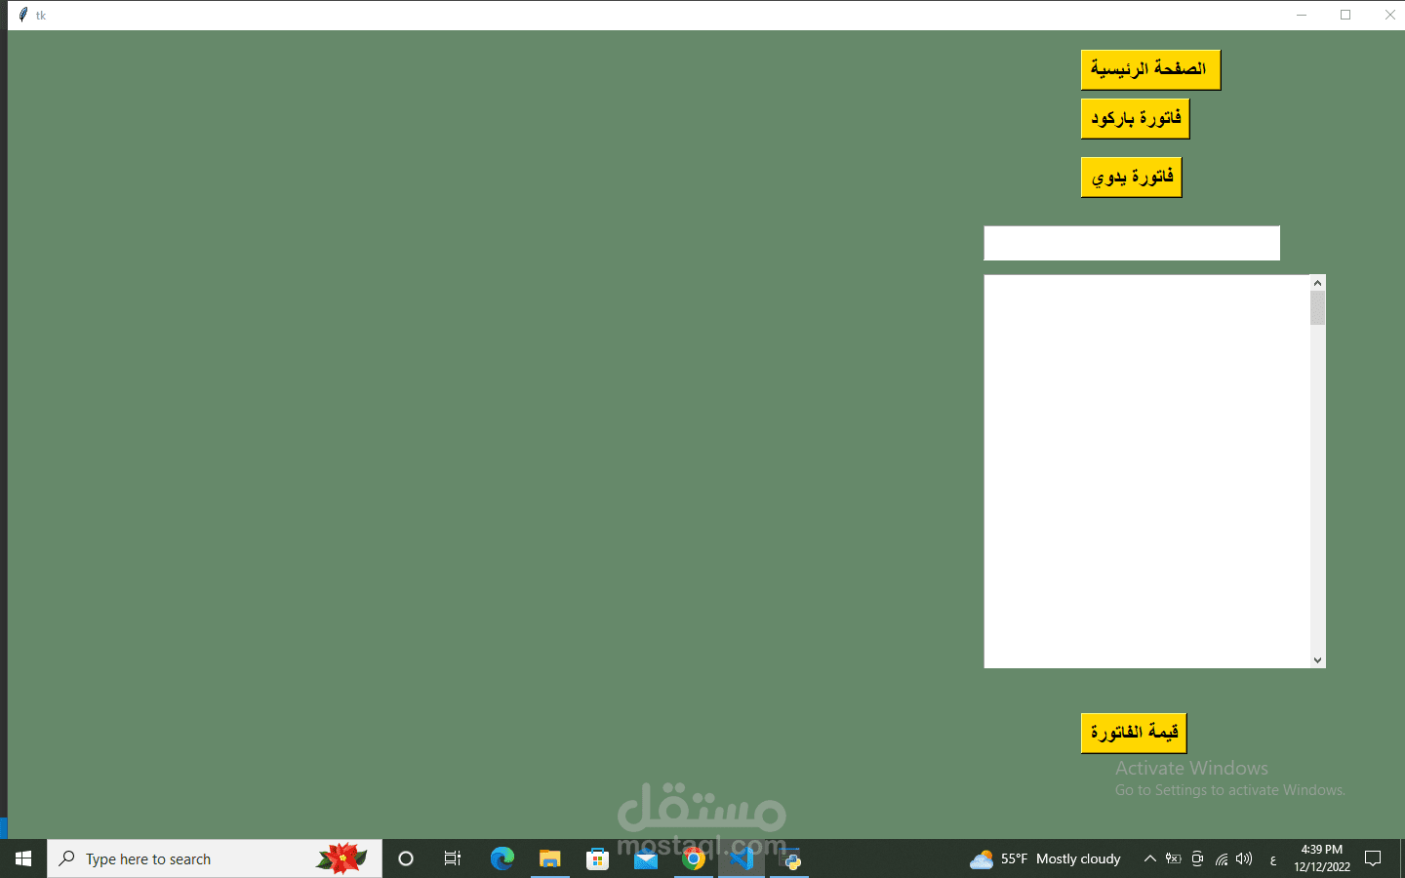Viewport: 1405px width, 878px height.
Task: Click the list scrollbar down arrow
Action: pos(1317,660)
